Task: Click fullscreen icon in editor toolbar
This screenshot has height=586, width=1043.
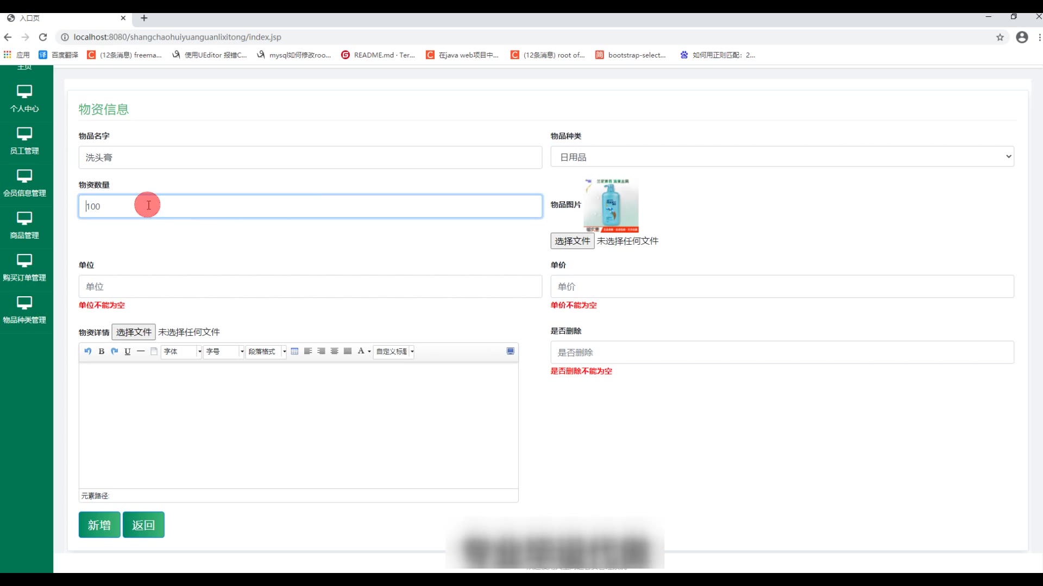Action: pos(510,352)
